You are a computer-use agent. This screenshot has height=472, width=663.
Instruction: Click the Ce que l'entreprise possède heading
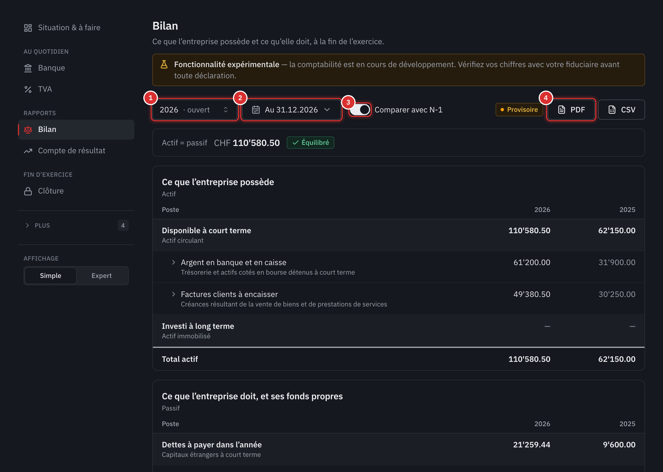218,182
